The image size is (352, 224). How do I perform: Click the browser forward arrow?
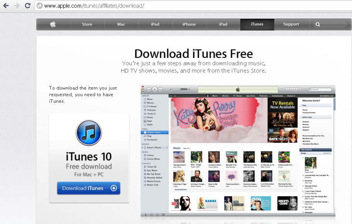pos(17,6)
